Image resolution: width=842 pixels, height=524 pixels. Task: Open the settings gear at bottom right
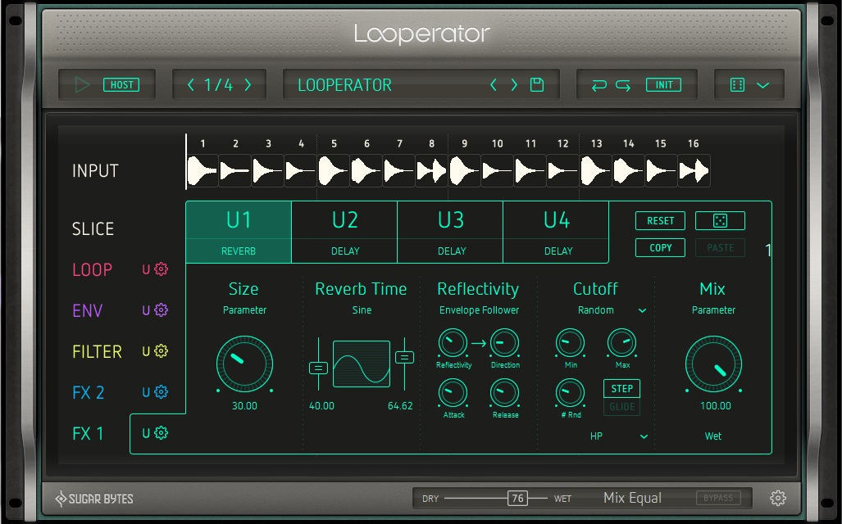(x=778, y=497)
